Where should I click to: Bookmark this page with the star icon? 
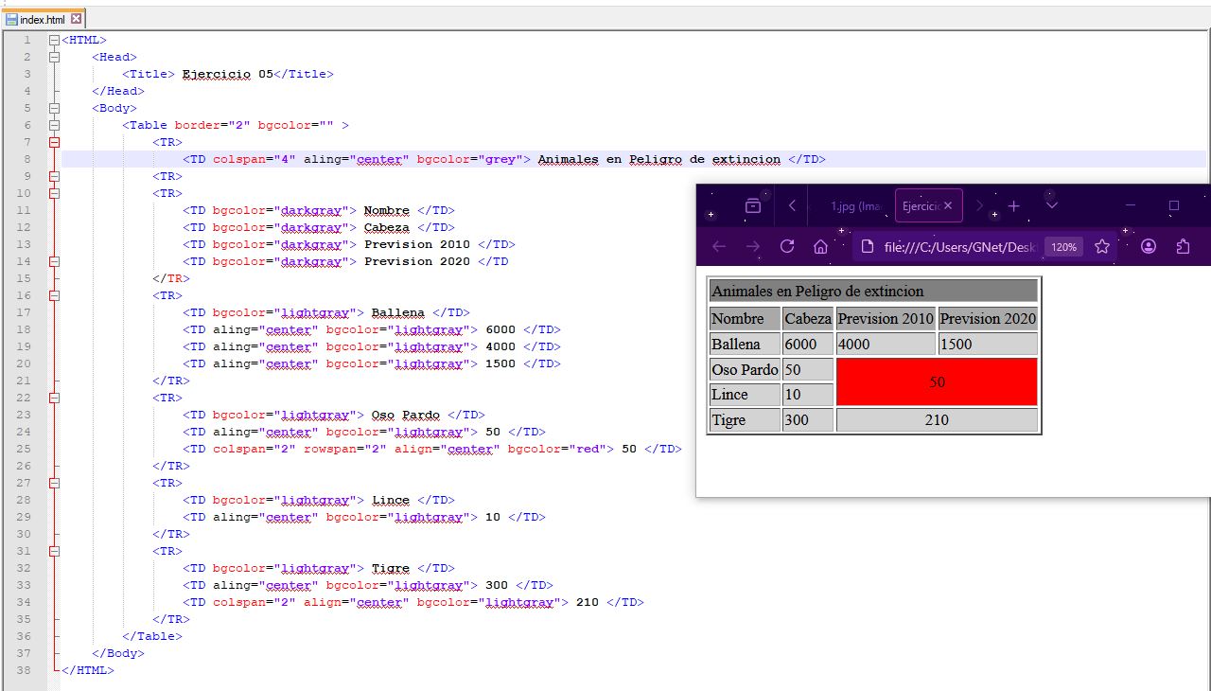(x=1102, y=247)
